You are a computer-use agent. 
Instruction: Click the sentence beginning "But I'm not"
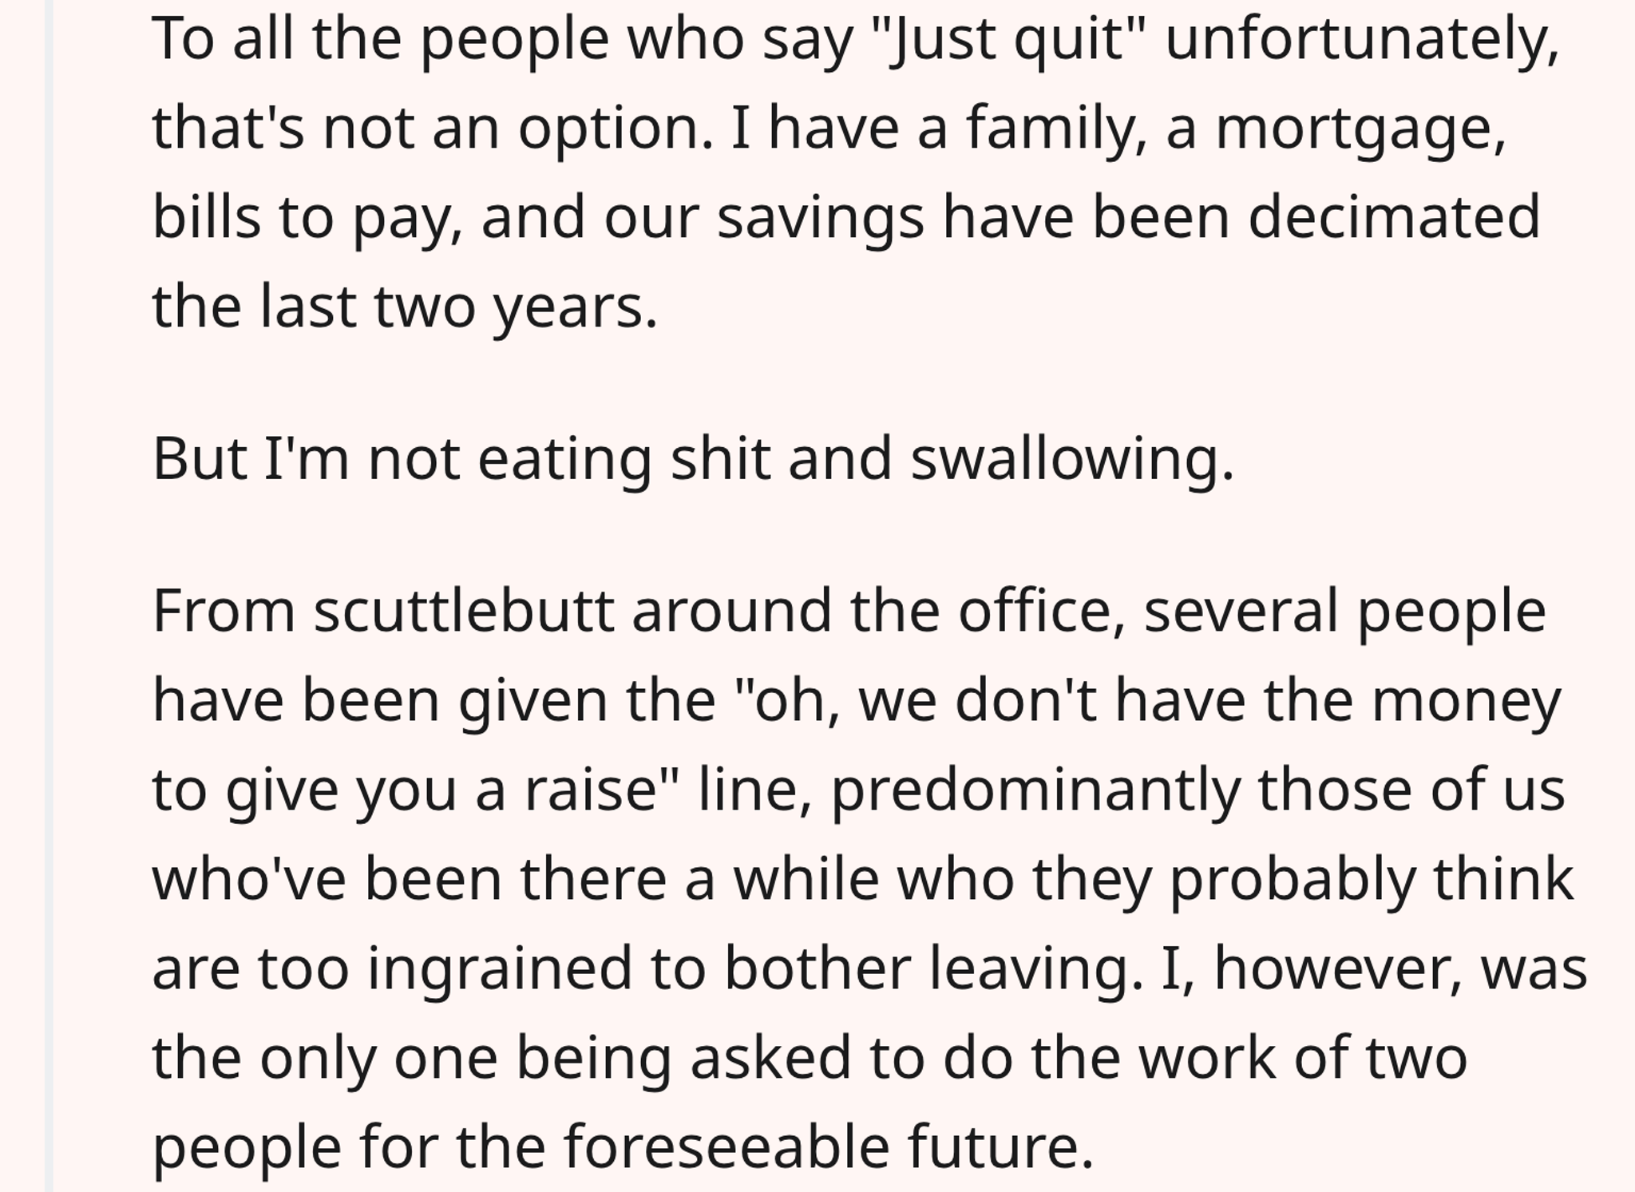pyautogui.click(x=693, y=461)
